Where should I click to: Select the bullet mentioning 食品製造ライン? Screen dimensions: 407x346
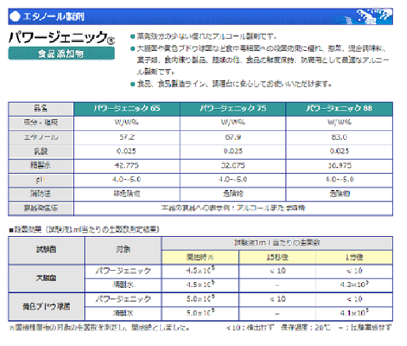point(234,84)
